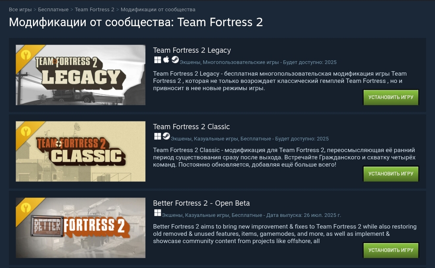The image size is (435, 268).
Task: Click the Steam icon under Team Fortress 2 Legacy
Action: coord(175,60)
